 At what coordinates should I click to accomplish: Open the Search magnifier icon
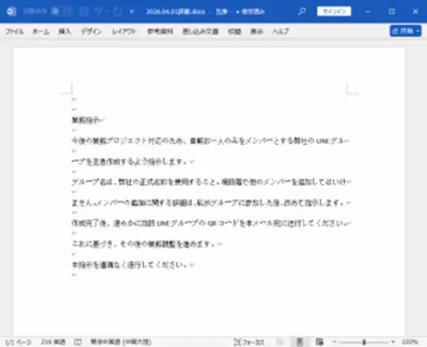(x=302, y=11)
